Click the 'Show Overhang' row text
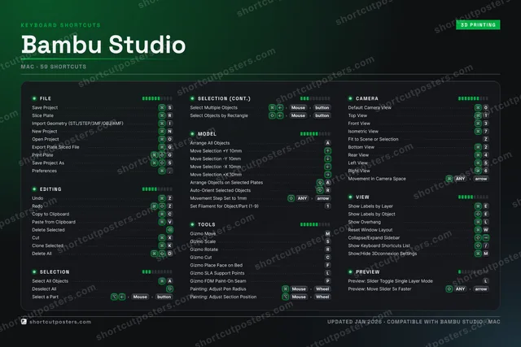 365,223
